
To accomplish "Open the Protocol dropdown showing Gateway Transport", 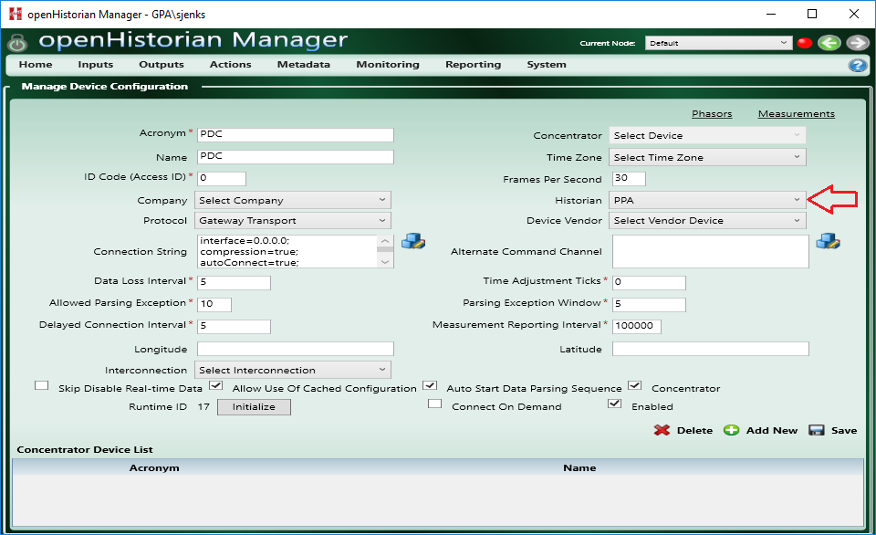I will pyautogui.click(x=293, y=220).
